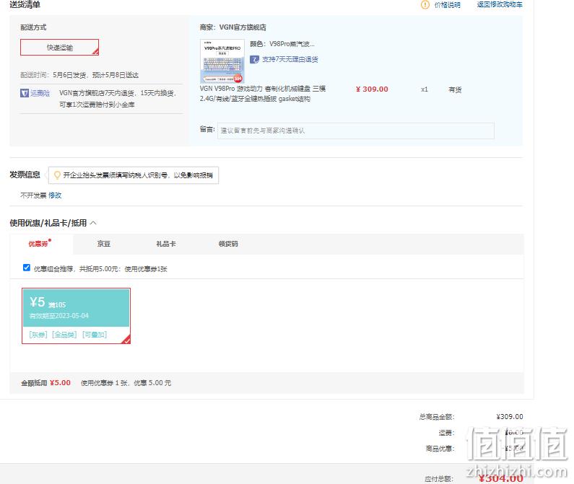
Task: Collapse 使用优惠/礼品卡/抵用 section chevron
Action: pyautogui.click(x=93, y=223)
